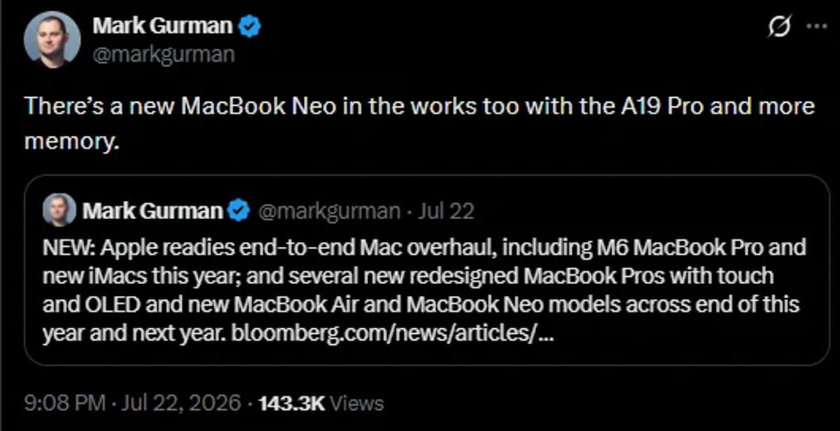Click the 9:08 PM timestamp
Screen dimensions: 840x431
click(65, 404)
